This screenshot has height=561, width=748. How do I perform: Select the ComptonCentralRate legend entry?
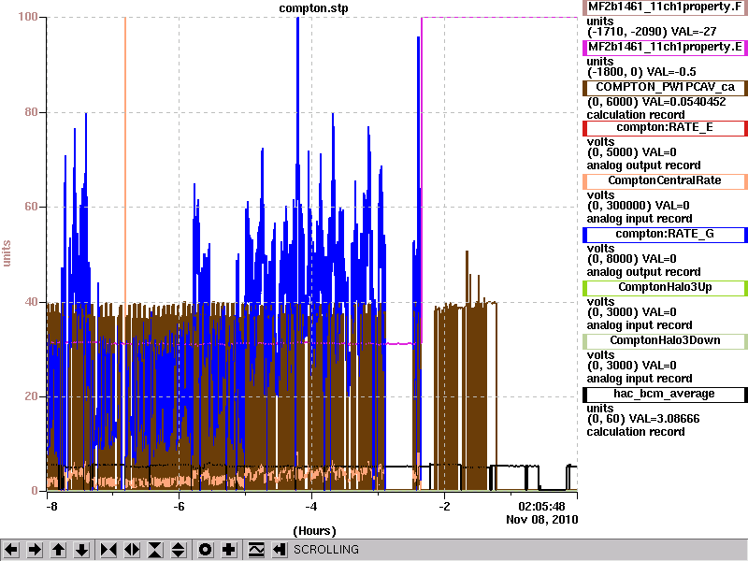pyautogui.click(x=665, y=180)
